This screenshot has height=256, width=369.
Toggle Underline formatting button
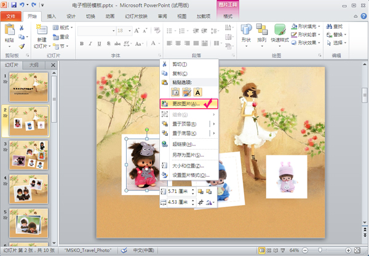(99, 44)
